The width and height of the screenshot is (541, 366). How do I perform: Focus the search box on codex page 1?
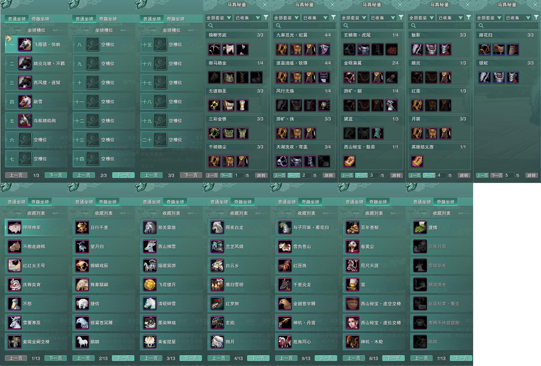click(237, 26)
